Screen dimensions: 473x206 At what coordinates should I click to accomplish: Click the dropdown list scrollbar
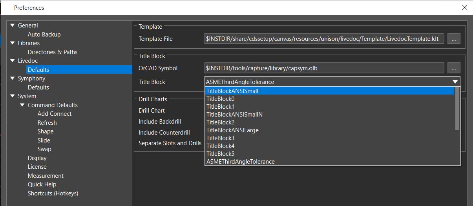tap(457, 108)
